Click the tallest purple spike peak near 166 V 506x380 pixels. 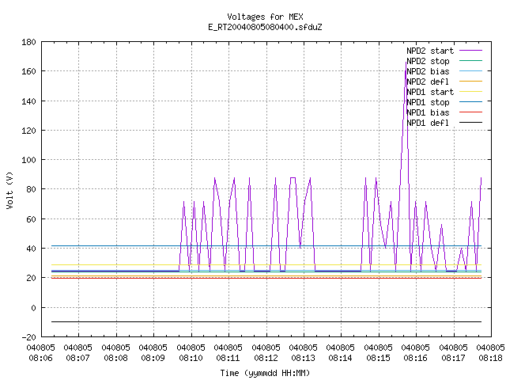point(406,63)
